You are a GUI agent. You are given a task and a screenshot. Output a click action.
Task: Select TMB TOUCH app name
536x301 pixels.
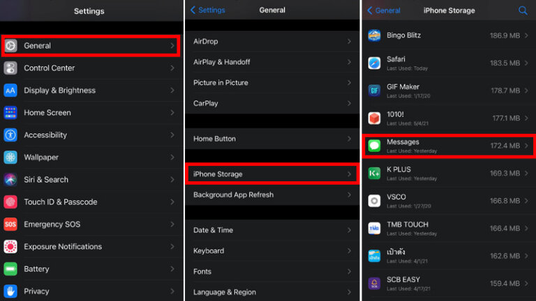point(408,224)
